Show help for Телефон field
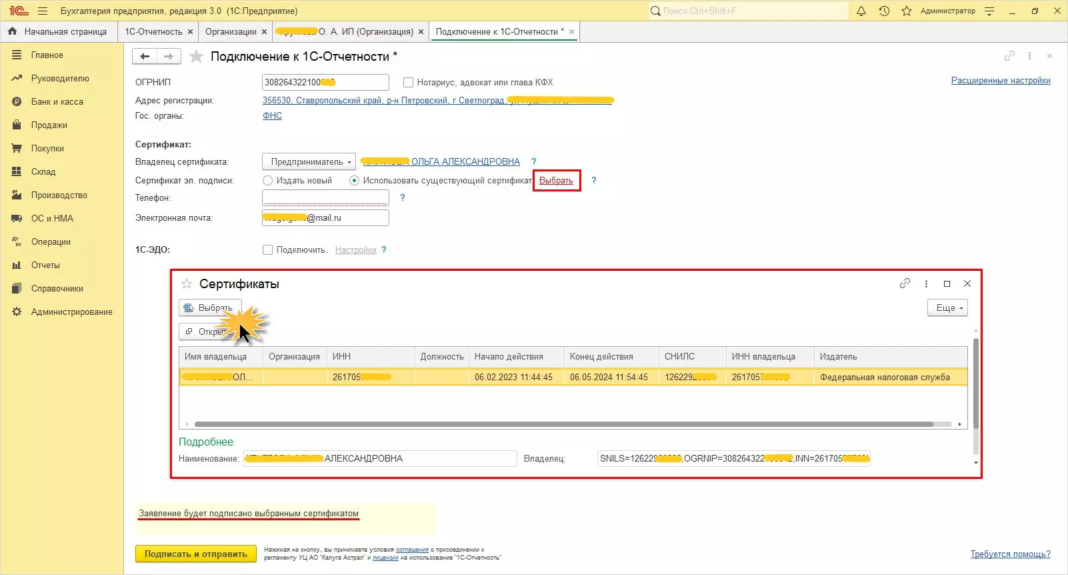Viewport: 1068px width, 575px height. (x=402, y=197)
